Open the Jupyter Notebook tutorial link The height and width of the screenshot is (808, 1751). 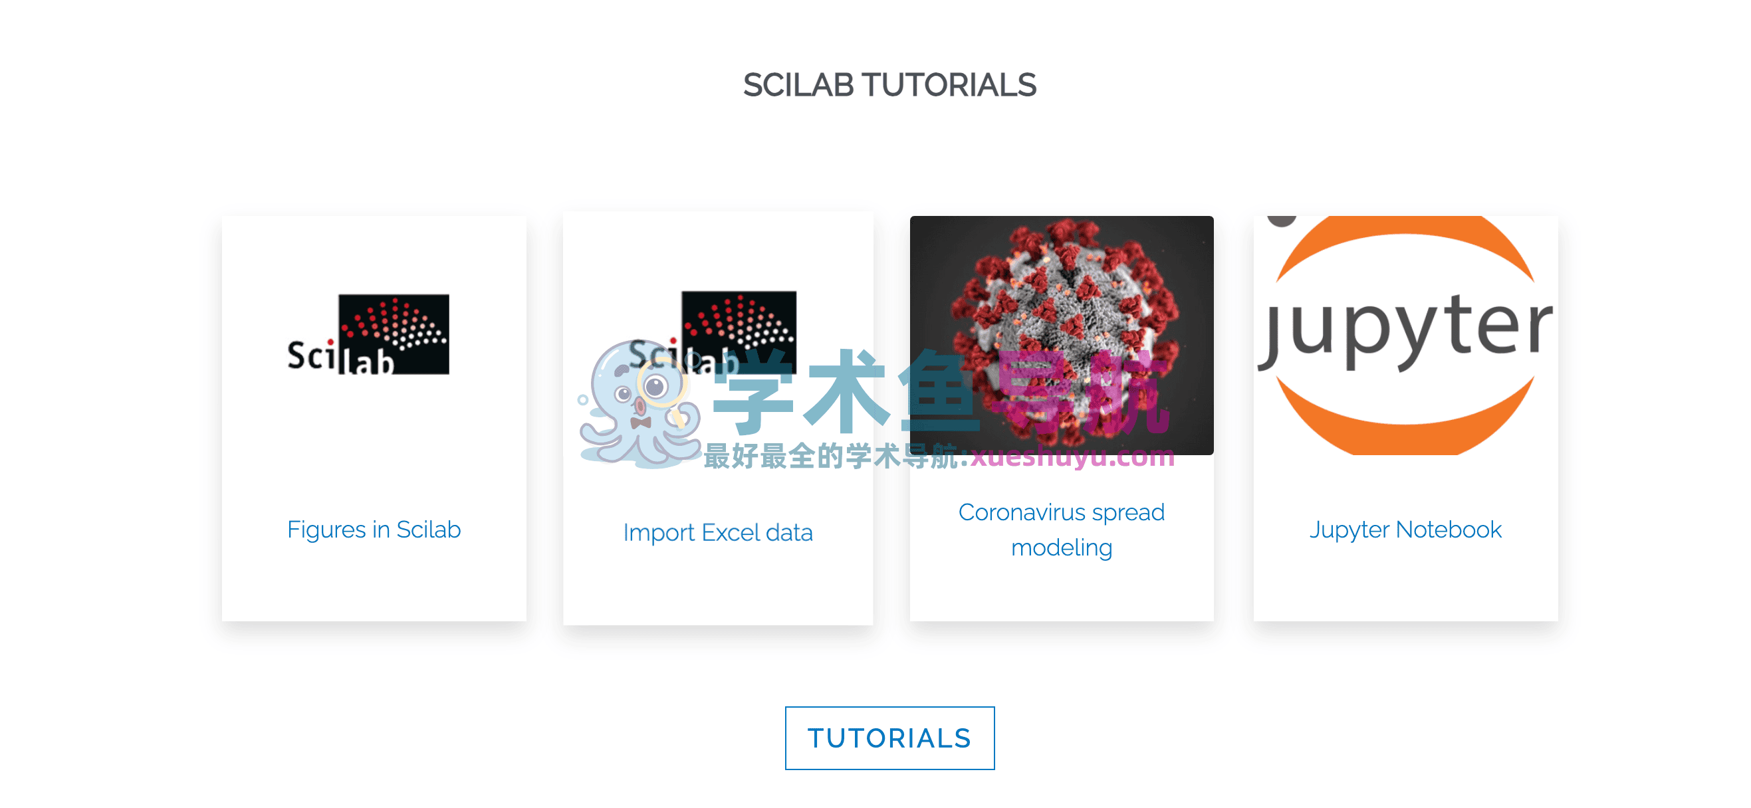tap(1405, 530)
